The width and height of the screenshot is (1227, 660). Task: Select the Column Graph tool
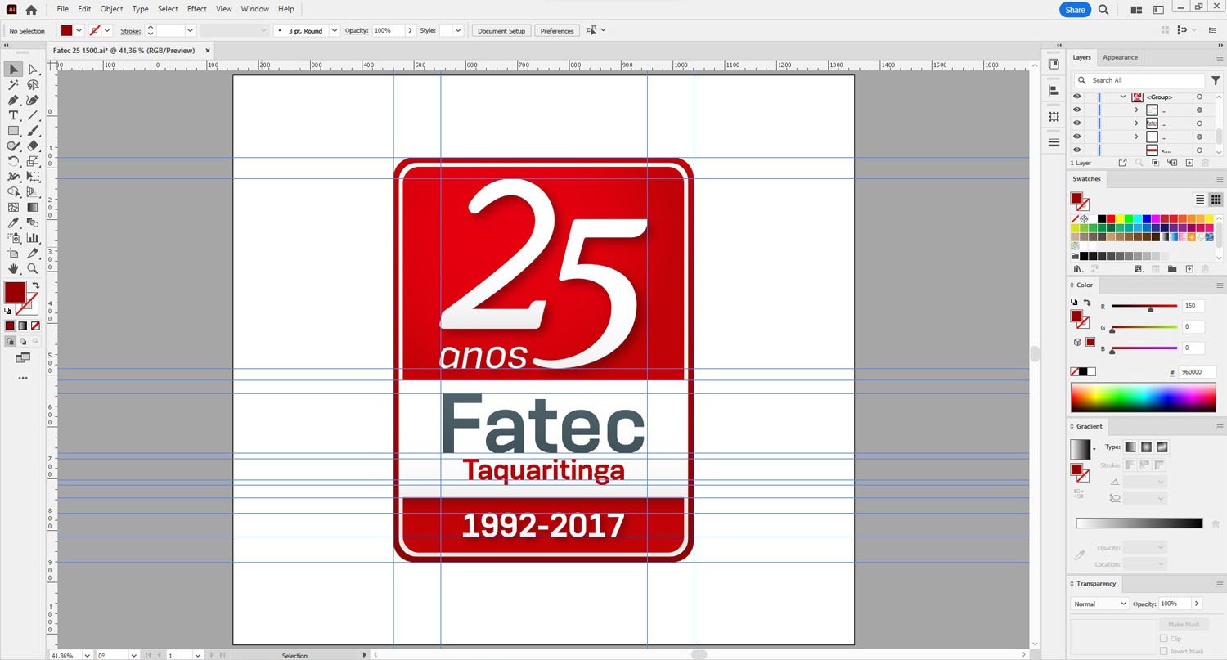point(33,238)
